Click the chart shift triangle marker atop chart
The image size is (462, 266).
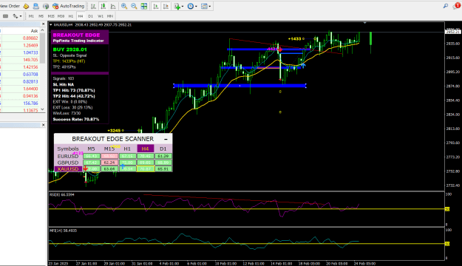365,23
